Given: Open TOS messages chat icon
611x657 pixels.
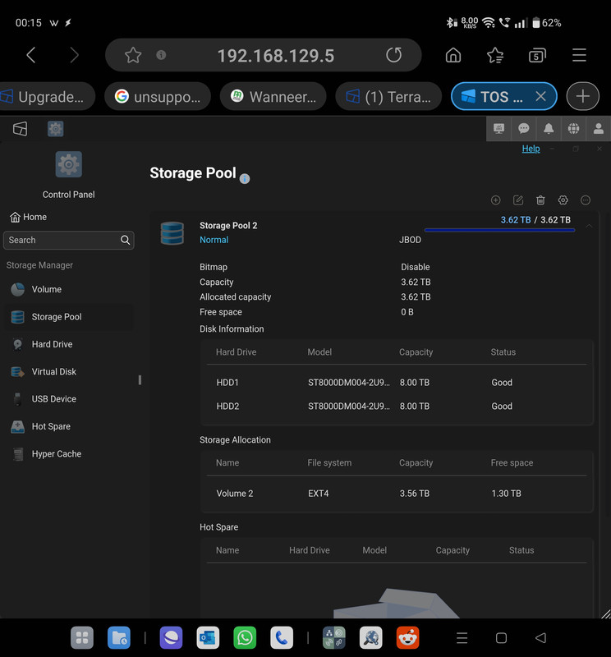Looking at the screenshot, I should pyautogui.click(x=523, y=129).
